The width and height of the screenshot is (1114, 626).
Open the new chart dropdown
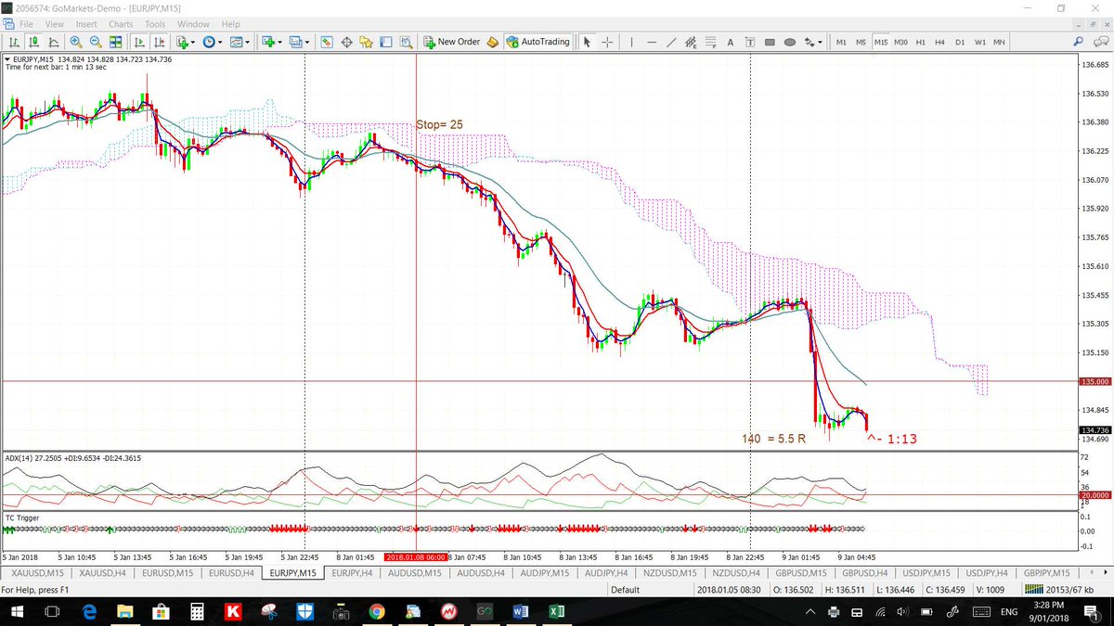point(272,42)
